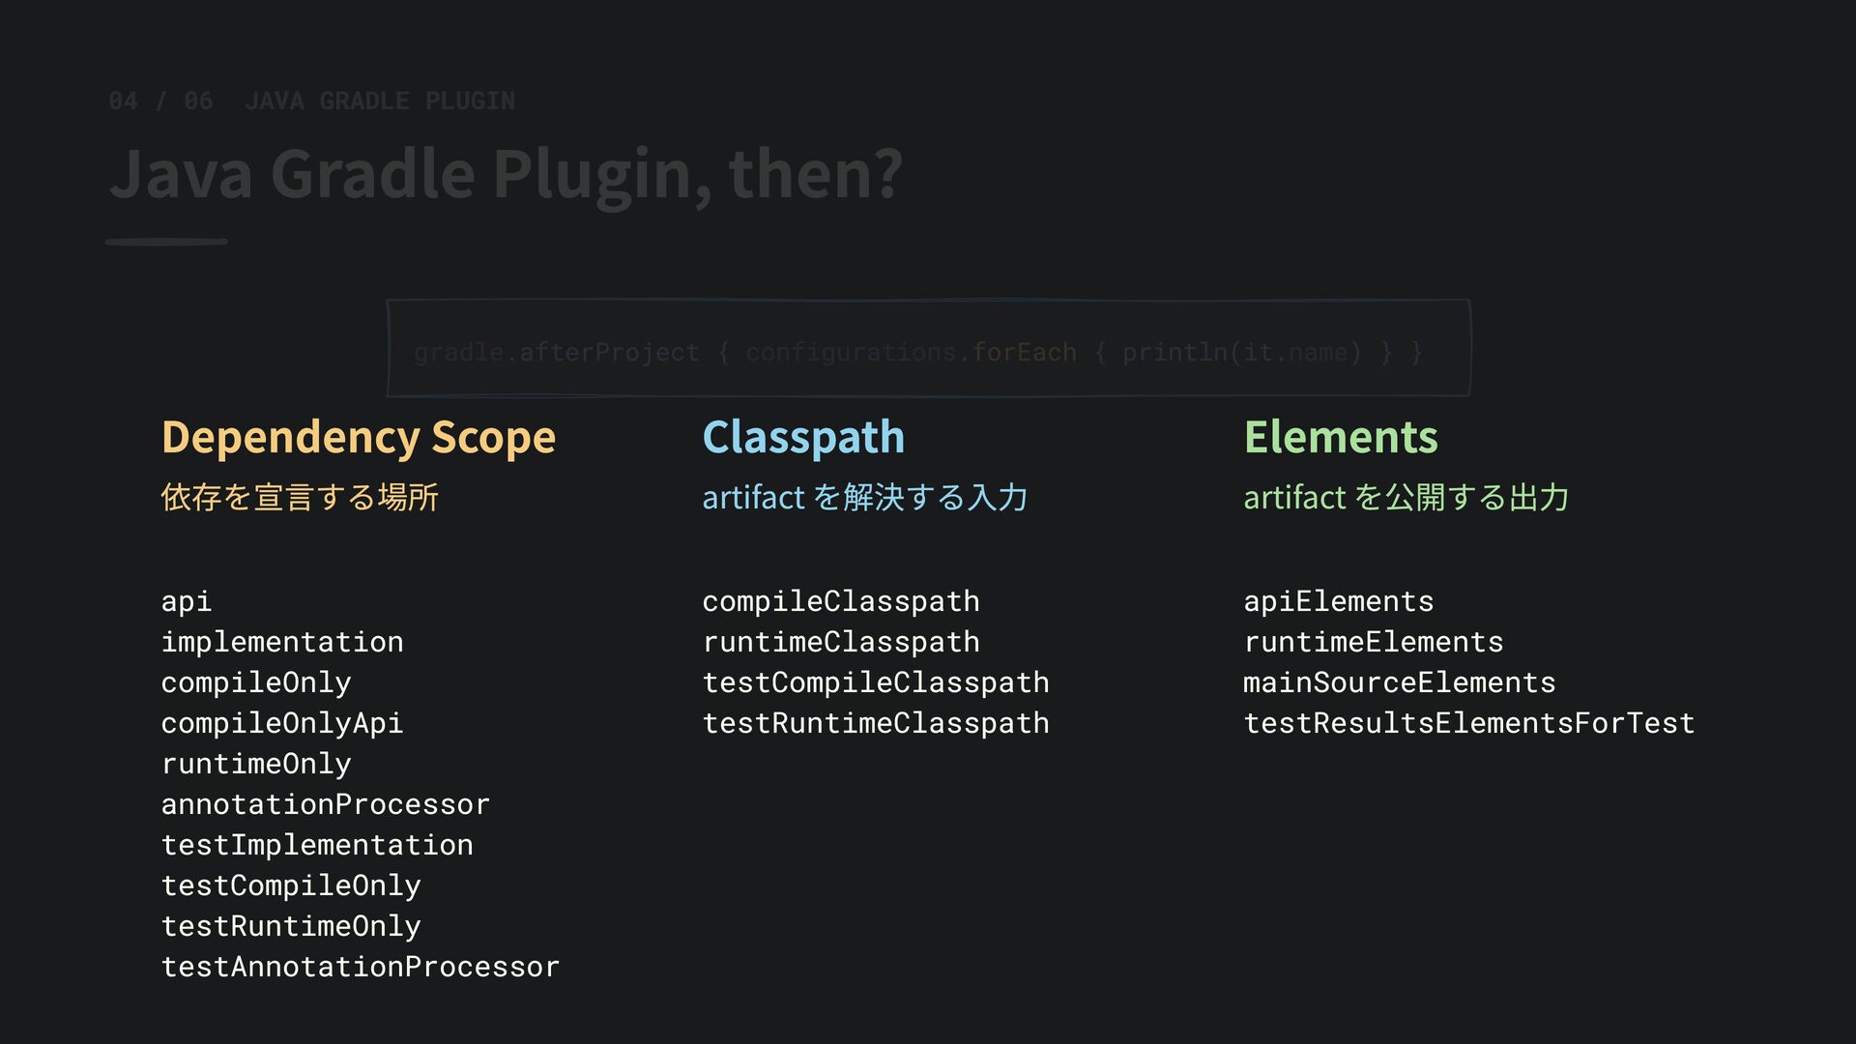Click testRuntimeClasspath entry
This screenshot has height=1044, width=1856.
click(x=876, y=723)
